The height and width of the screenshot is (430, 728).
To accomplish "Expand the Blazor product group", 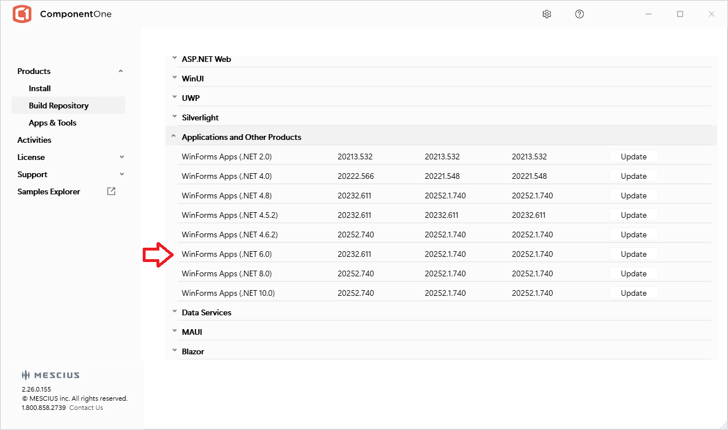I will 174,351.
